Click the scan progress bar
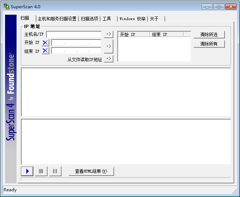The height and width of the screenshot is (197, 240). (126, 179)
